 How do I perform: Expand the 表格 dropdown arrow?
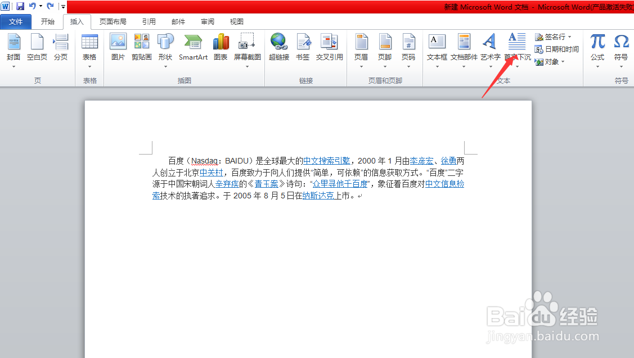tap(89, 67)
